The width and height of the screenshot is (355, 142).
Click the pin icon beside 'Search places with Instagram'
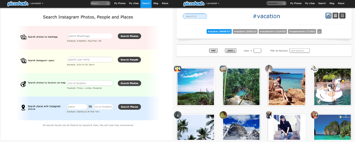[23, 108]
